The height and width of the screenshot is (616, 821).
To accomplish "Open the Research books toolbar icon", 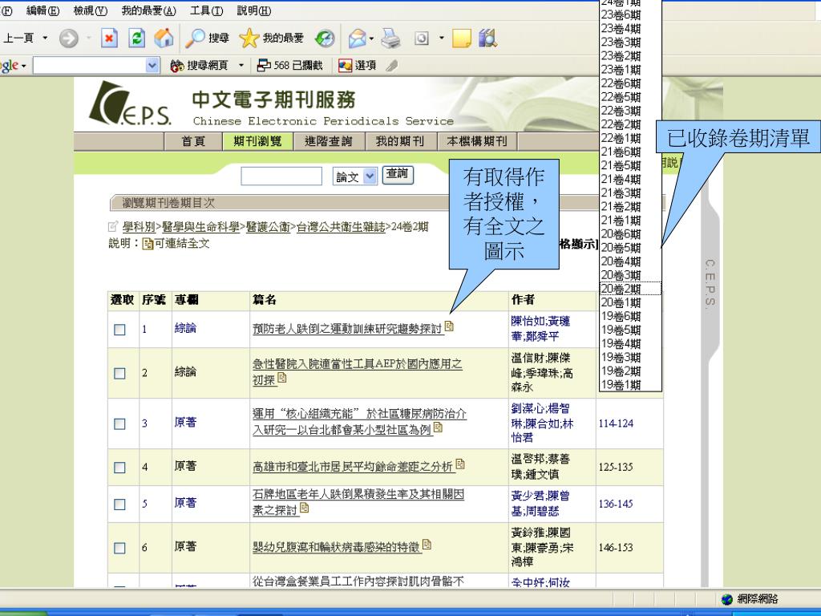I will click(487, 38).
